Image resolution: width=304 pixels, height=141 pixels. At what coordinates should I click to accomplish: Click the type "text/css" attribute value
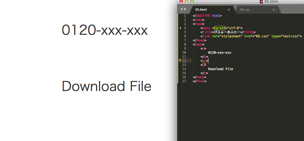(x=290, y=36)
